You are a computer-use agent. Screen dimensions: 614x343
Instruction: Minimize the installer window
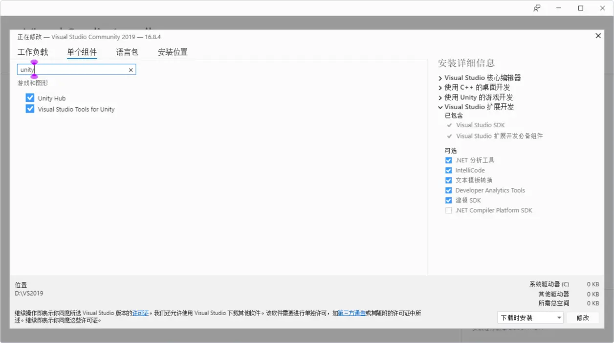[559, 8]
